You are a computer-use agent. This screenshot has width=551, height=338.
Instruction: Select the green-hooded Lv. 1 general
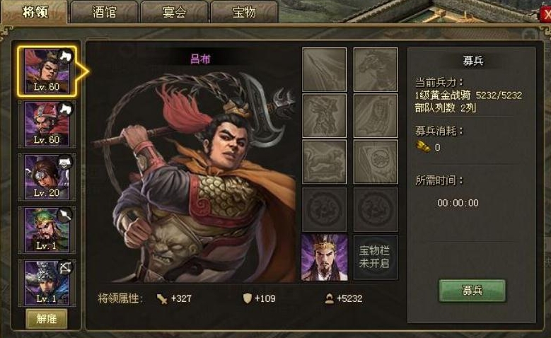[x=47, y=230]
